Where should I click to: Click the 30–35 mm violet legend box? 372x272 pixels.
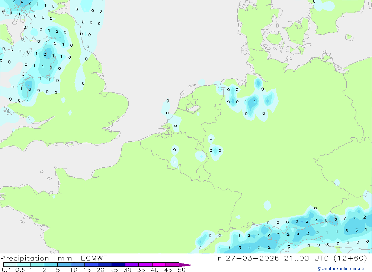click(132, 265)
